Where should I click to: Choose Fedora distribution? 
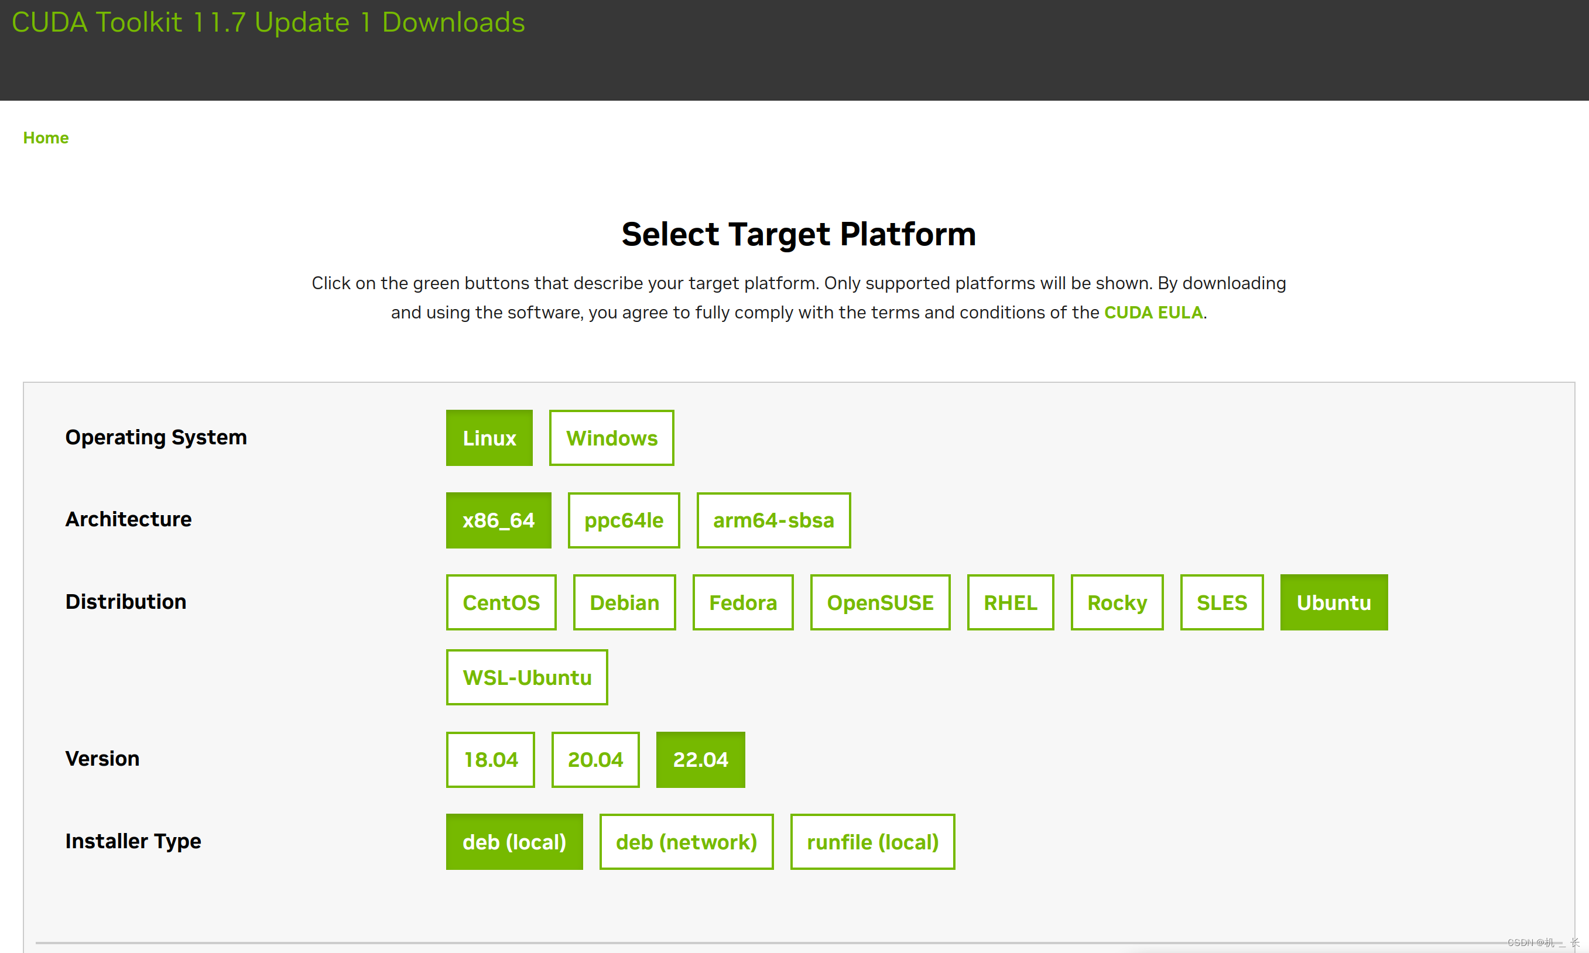point(743,602)
